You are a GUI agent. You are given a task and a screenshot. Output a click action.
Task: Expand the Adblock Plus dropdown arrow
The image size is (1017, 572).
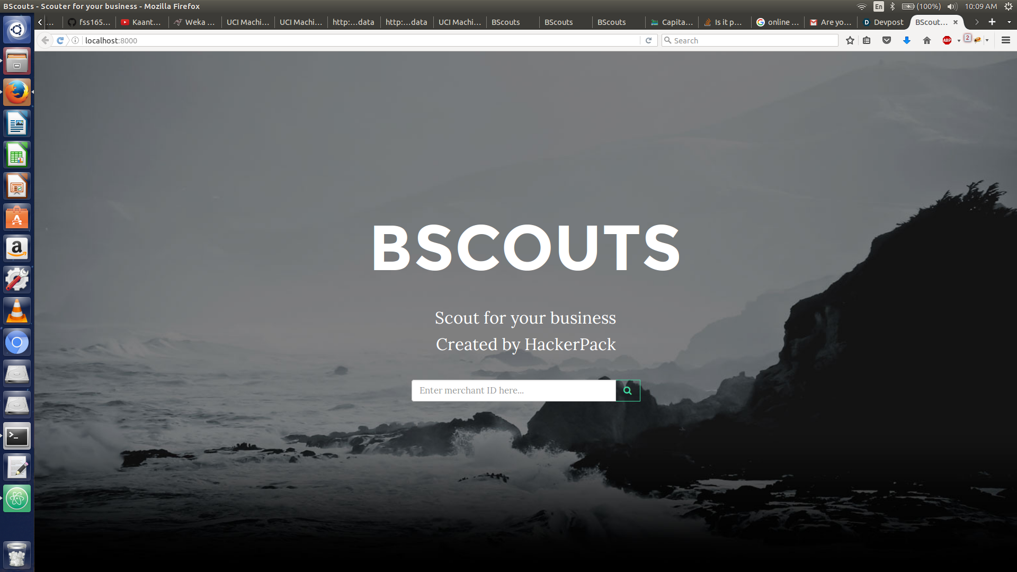(959, 41)
